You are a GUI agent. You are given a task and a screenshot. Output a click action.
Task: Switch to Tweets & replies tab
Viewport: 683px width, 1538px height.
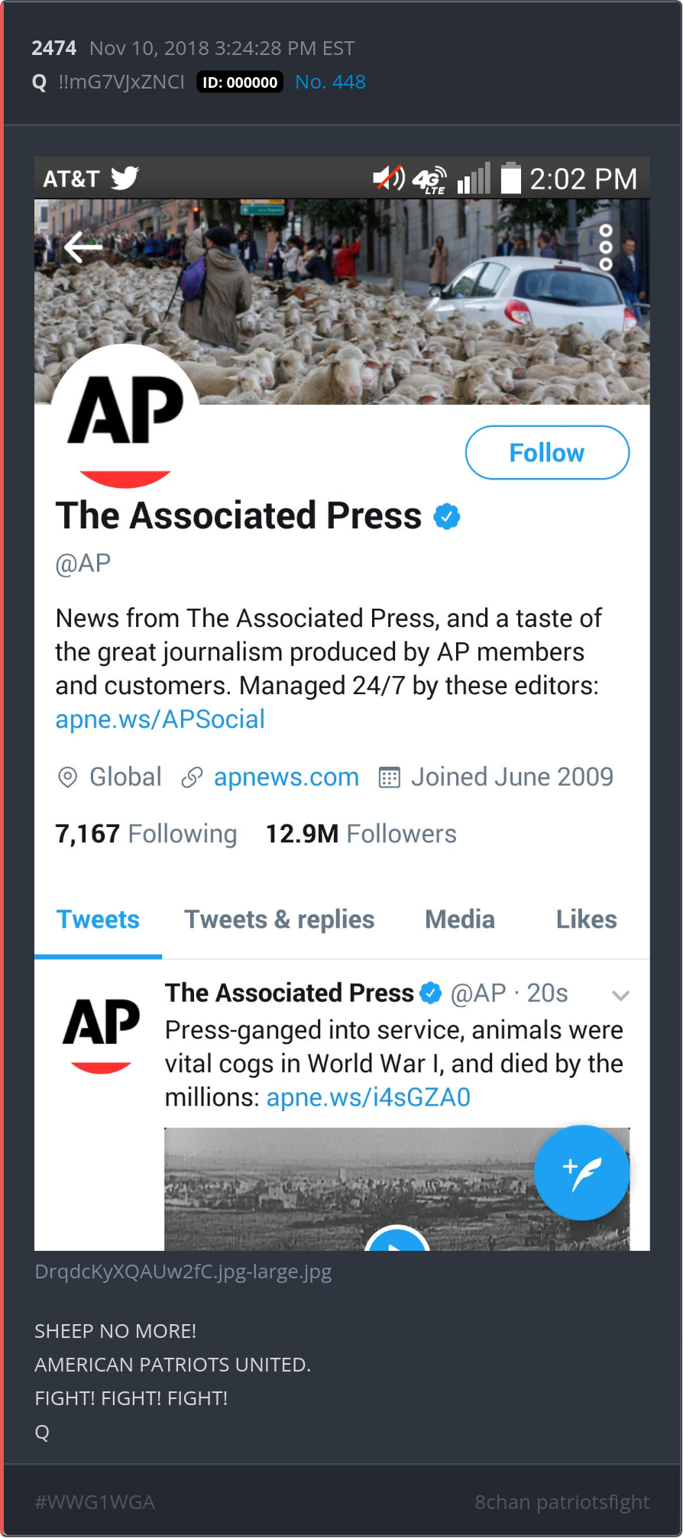[279, 919]
